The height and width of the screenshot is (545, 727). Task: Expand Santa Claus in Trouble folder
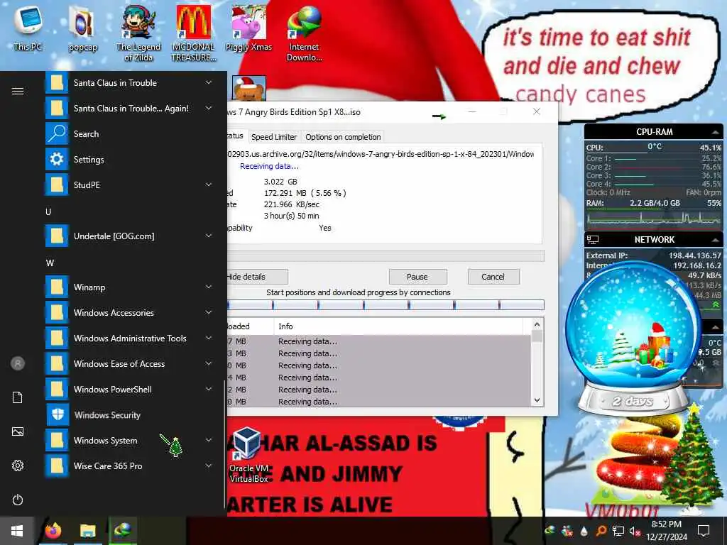tap(209, 82)
